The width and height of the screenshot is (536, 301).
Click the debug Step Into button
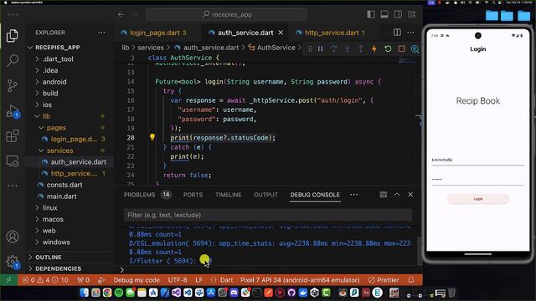tap(347, 48)
